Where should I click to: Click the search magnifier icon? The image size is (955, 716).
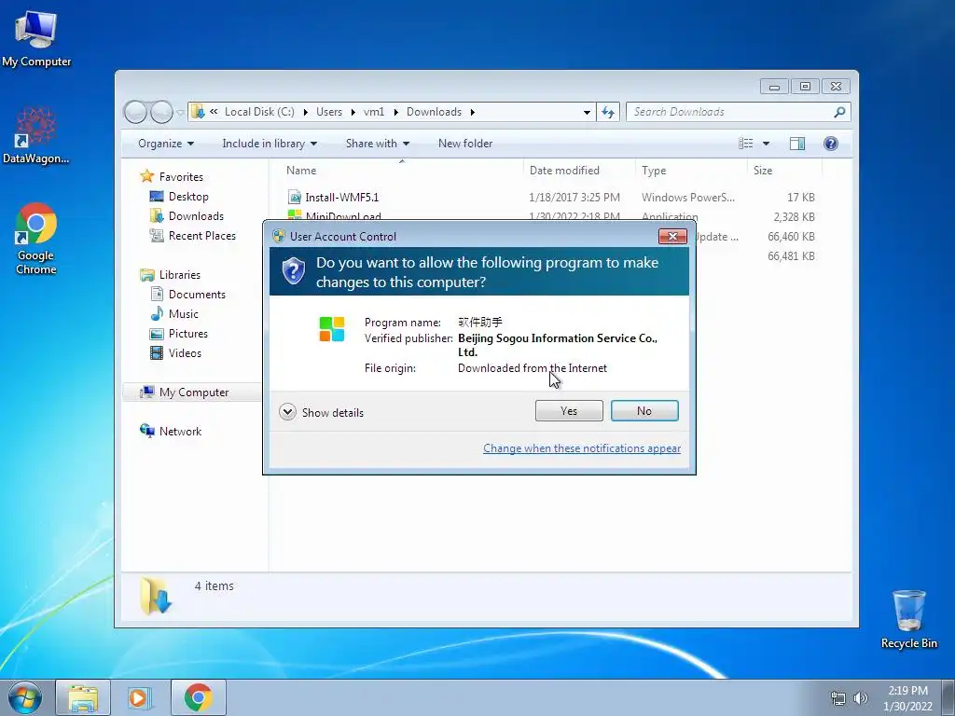coord(839,112)
